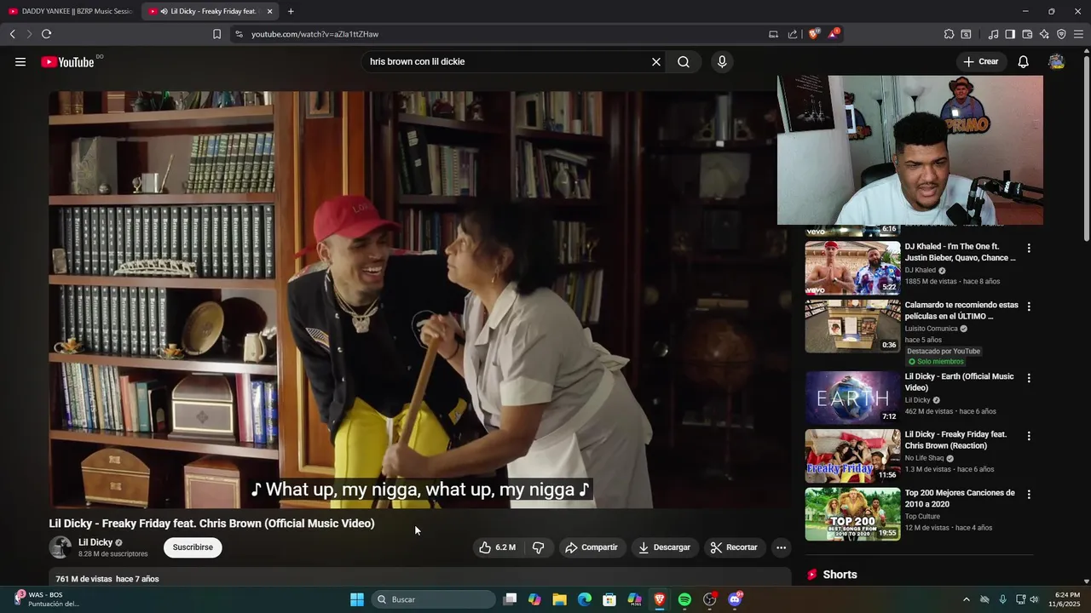This screenshot has height=613, width=1091.
Task: Open Brave VPN shield icon
Action: [x=1061, y=34]
